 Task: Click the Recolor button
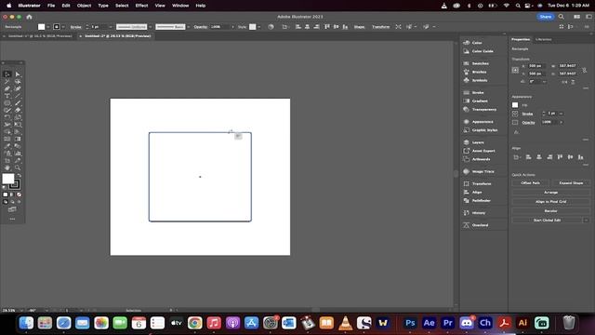tap(550, 211)
